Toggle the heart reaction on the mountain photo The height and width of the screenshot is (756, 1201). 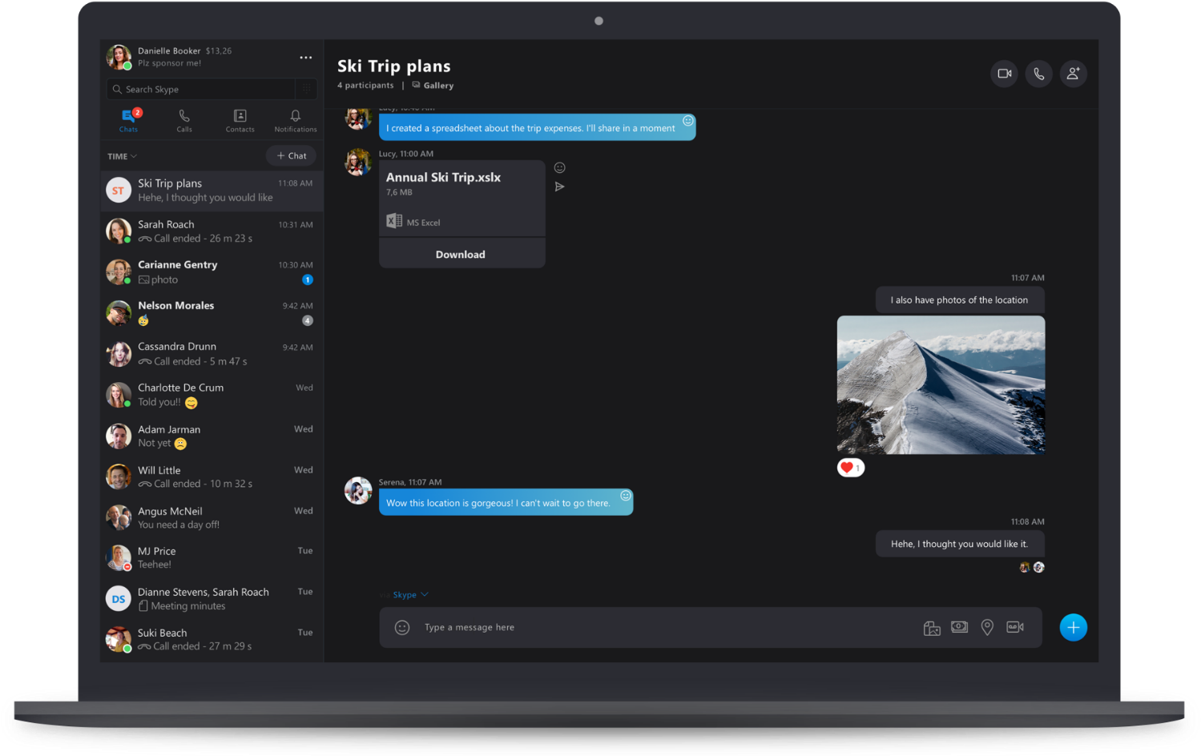[850, 467]
